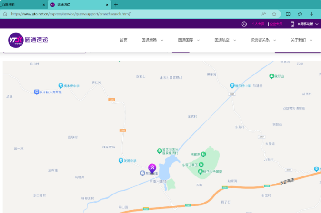Click the YTO 圆通速递 logo
Image resolution: width=321 pixels, height=213 pixels.
point(28,40)
